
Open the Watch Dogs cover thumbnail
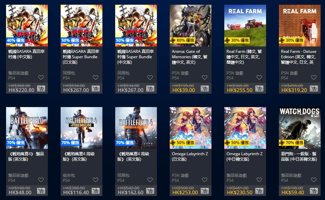pyautogui.click(x=300, y=128)
